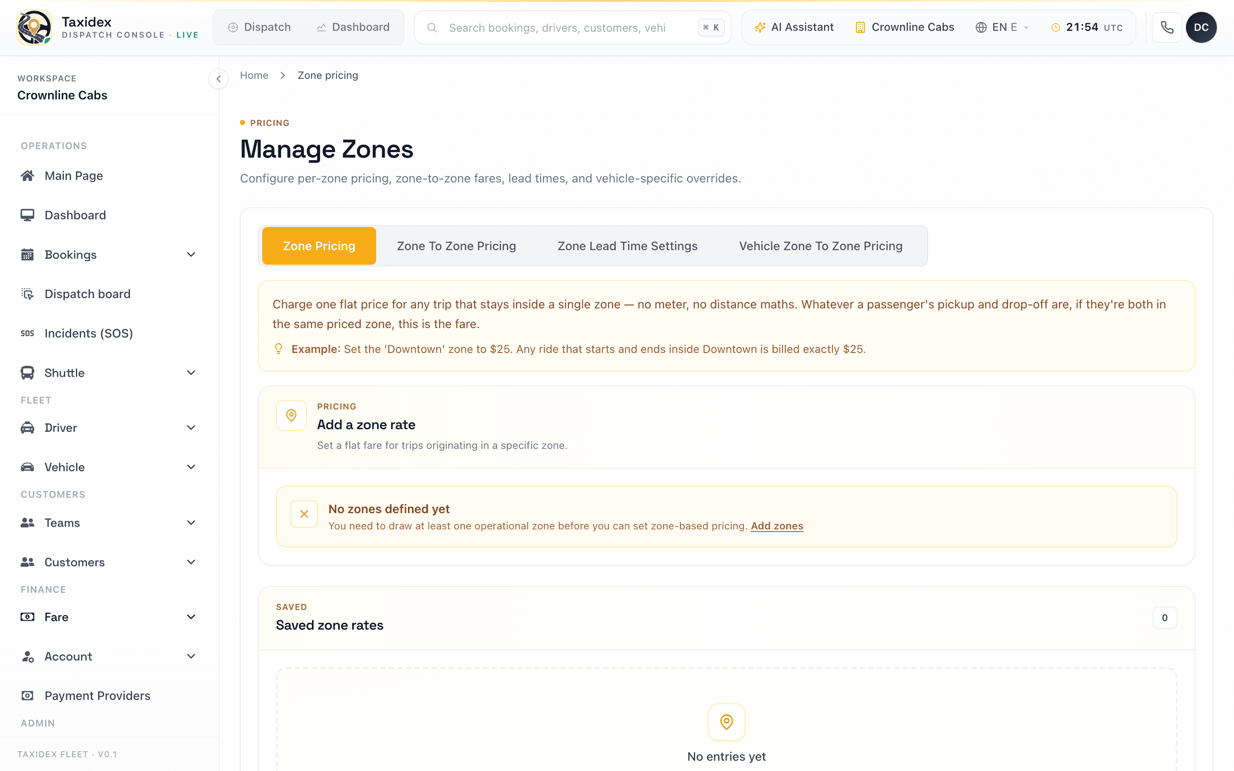Viewport: 1234px width, 771px height.
Task: Click the Bookings calendar icon
Action: pyautogui.click(x=27, y=254)
